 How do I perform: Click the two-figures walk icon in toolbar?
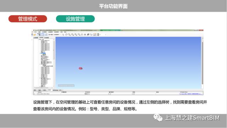click(x=88, y=35)
